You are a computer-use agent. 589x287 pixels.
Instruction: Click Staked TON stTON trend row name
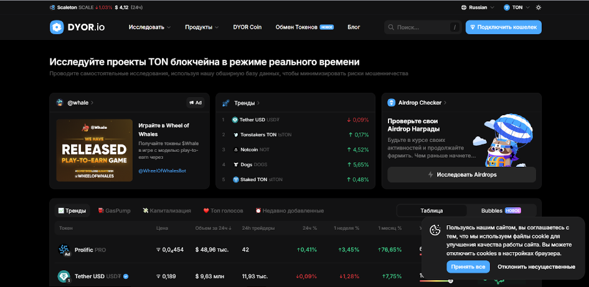coord(261,179)
